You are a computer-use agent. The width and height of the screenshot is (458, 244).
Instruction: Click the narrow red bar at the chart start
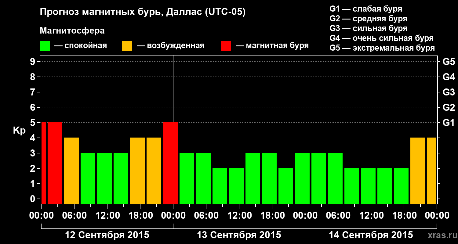[43, 163]
